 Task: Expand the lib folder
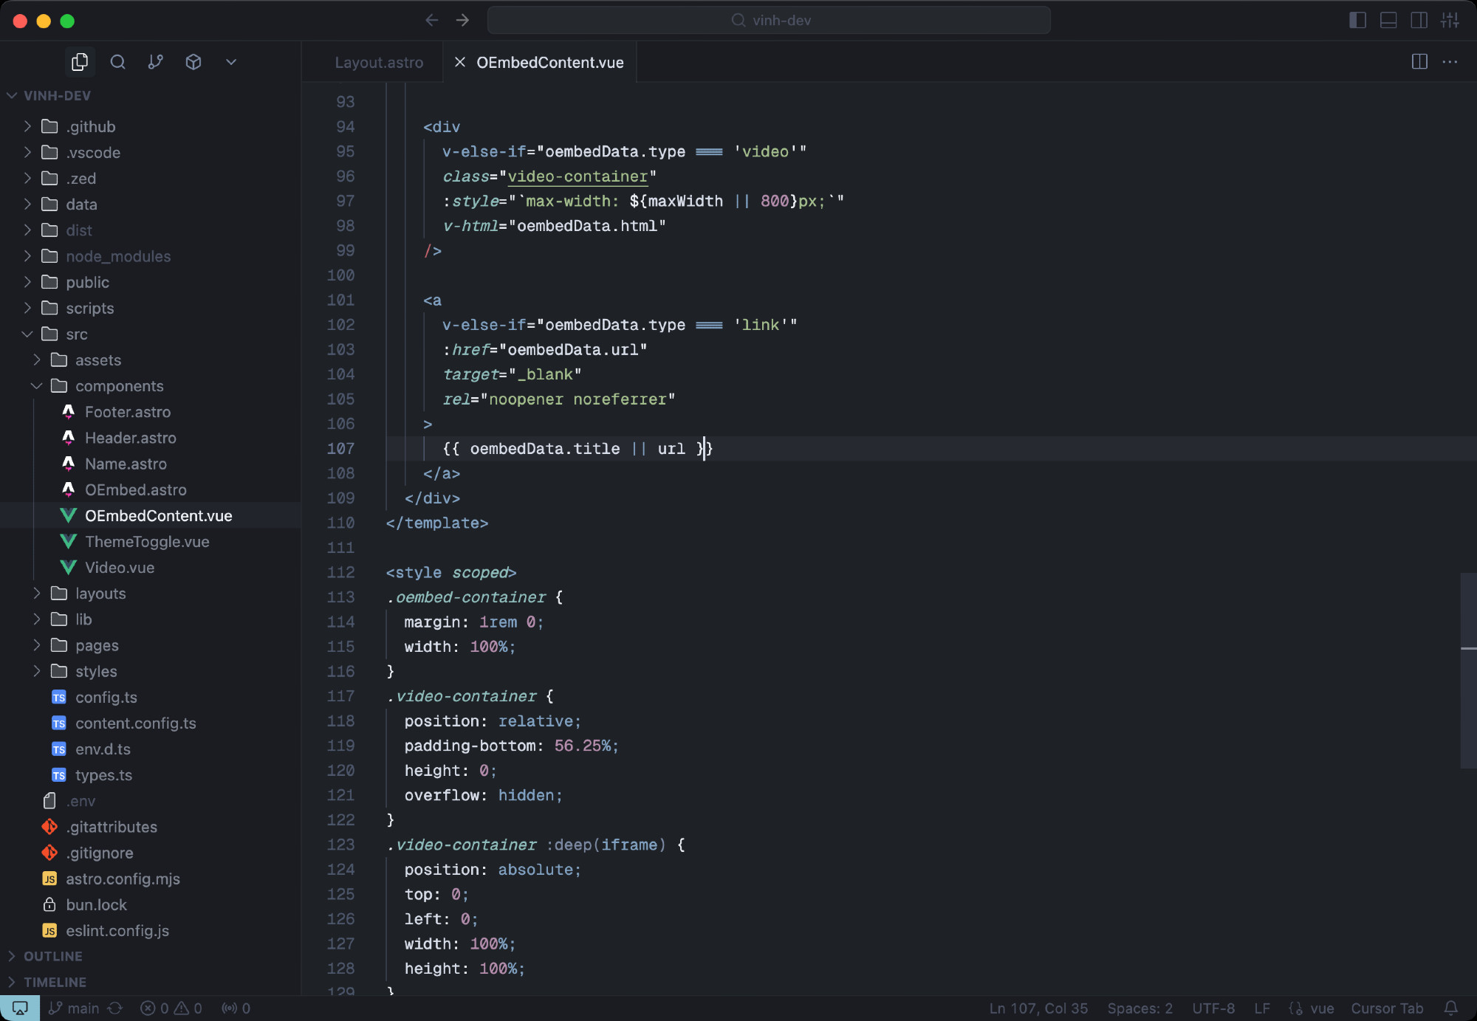(x=151, y=619)
